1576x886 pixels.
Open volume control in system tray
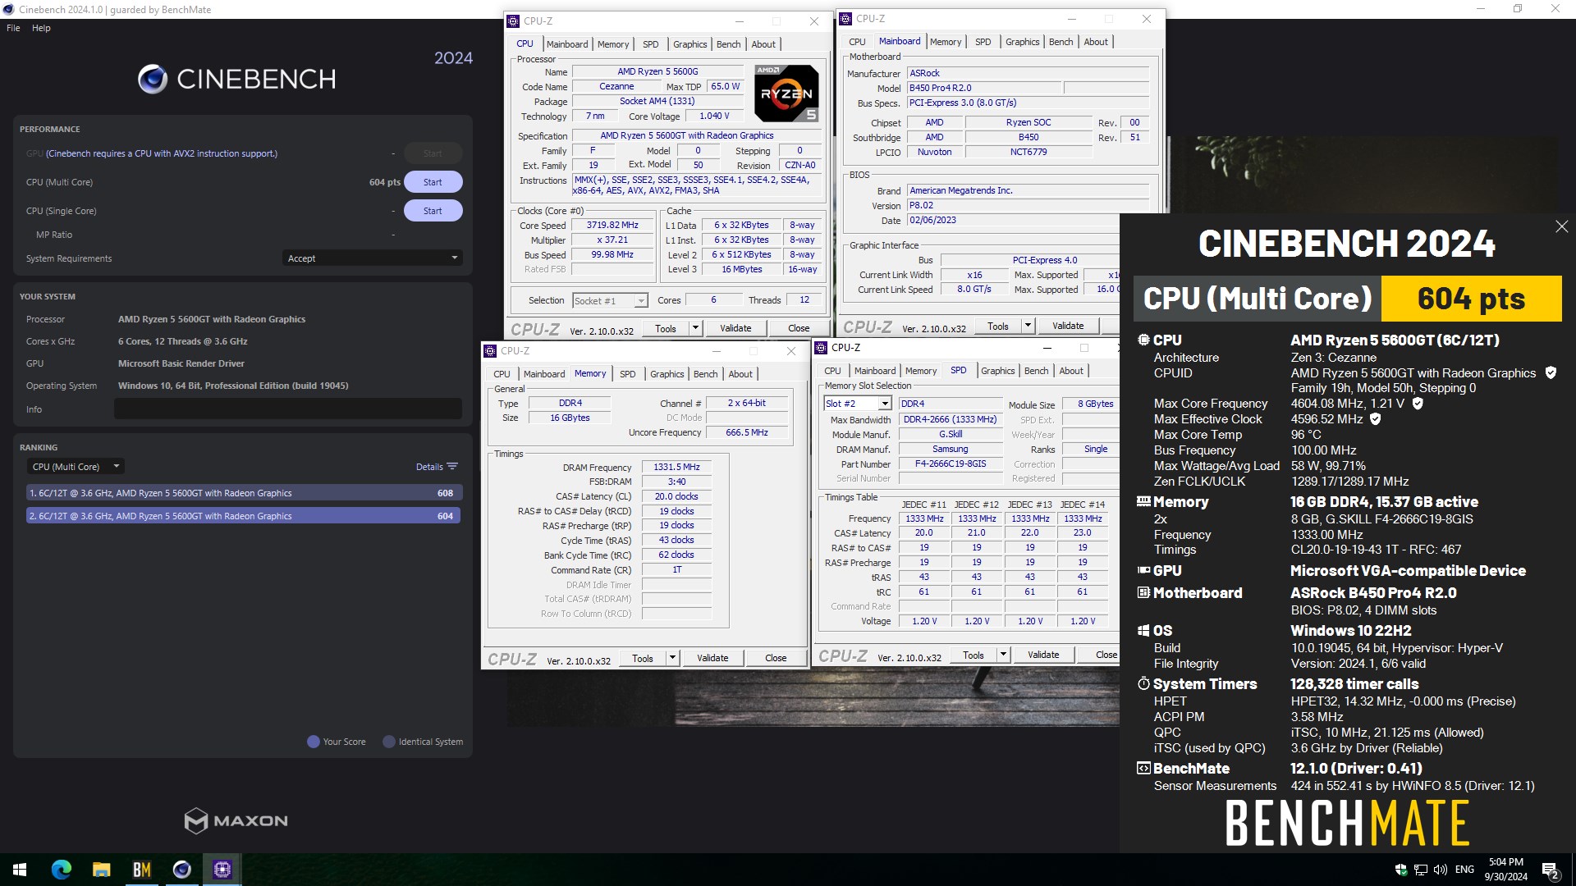1441,870
